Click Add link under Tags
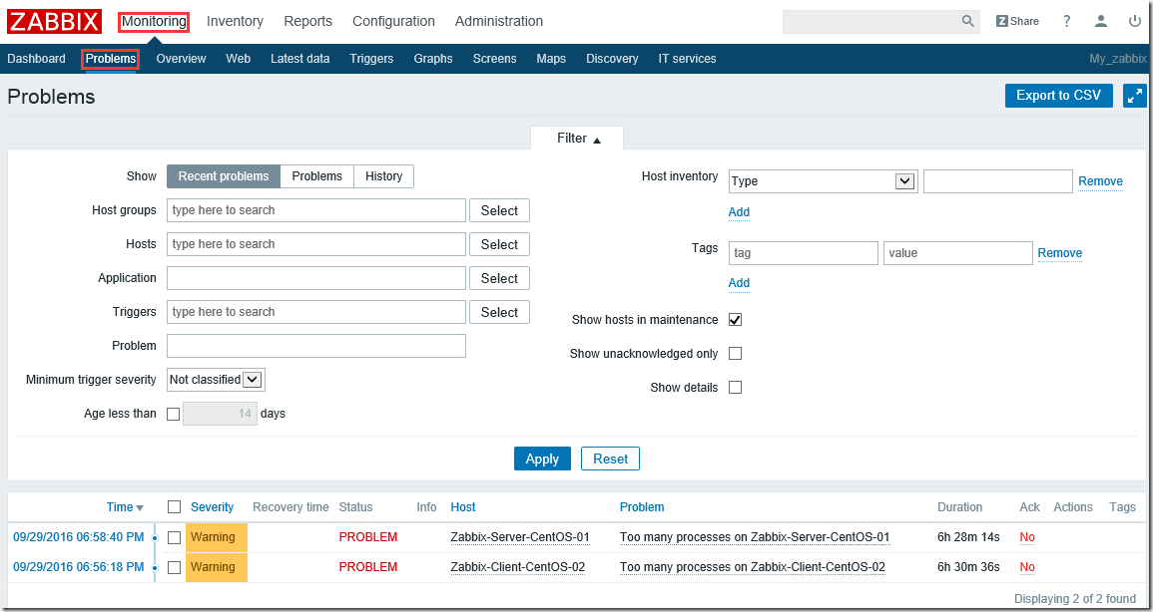 pos(739,282)
